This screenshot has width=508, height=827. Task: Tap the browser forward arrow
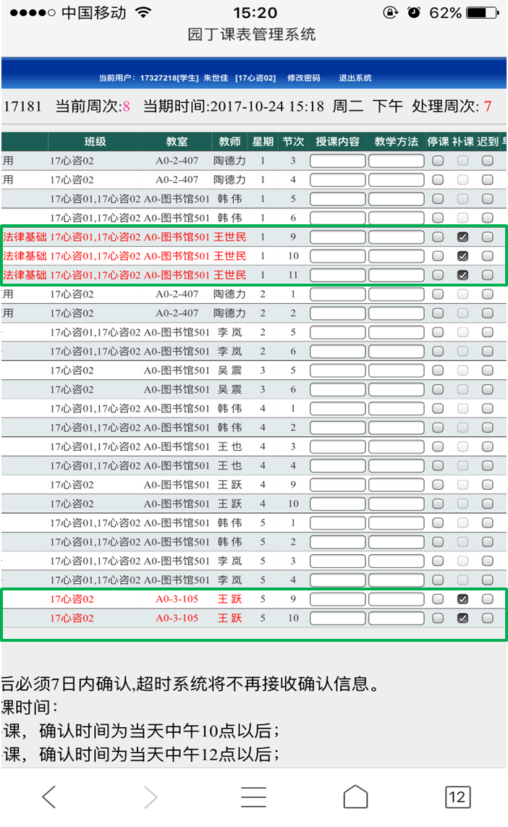(x=151, y=797)
